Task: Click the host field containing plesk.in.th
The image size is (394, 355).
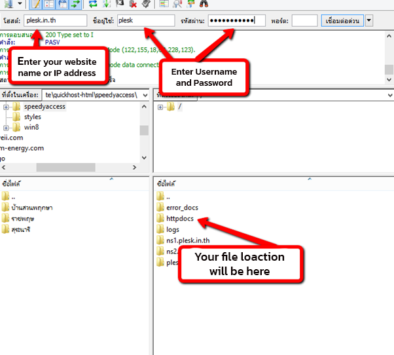Action: [55, 21]
